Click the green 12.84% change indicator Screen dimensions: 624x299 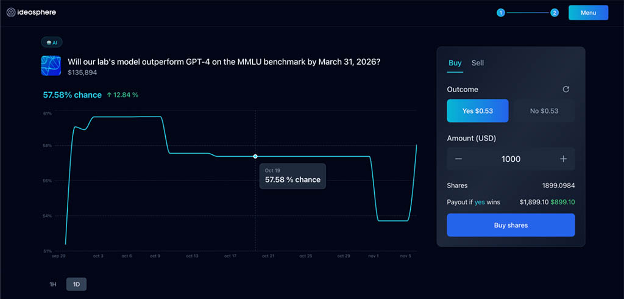click(x=122, y=95)
